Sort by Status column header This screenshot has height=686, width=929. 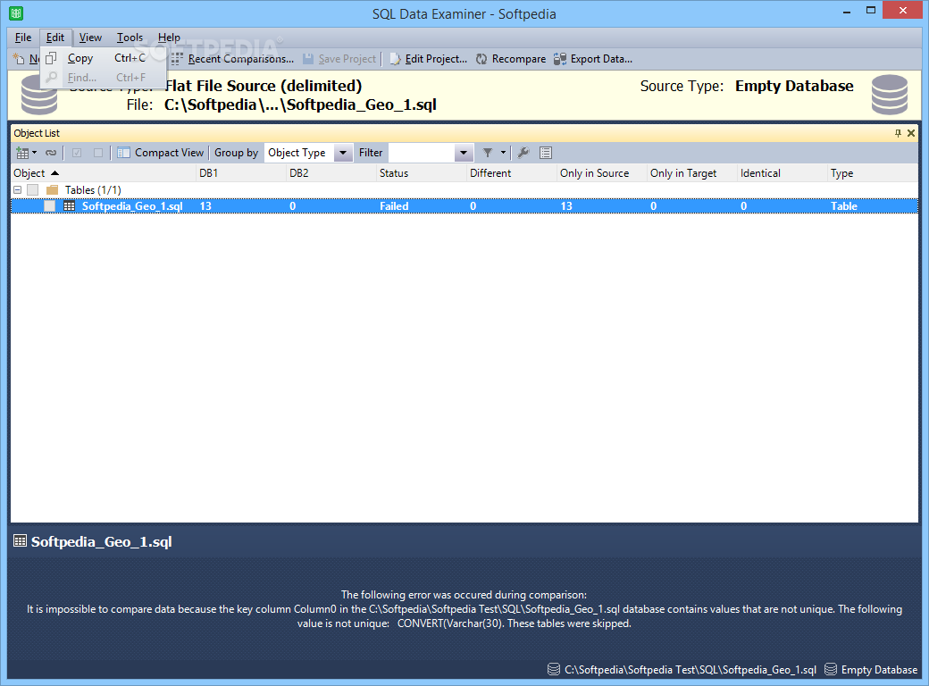(x=422, y=173)
